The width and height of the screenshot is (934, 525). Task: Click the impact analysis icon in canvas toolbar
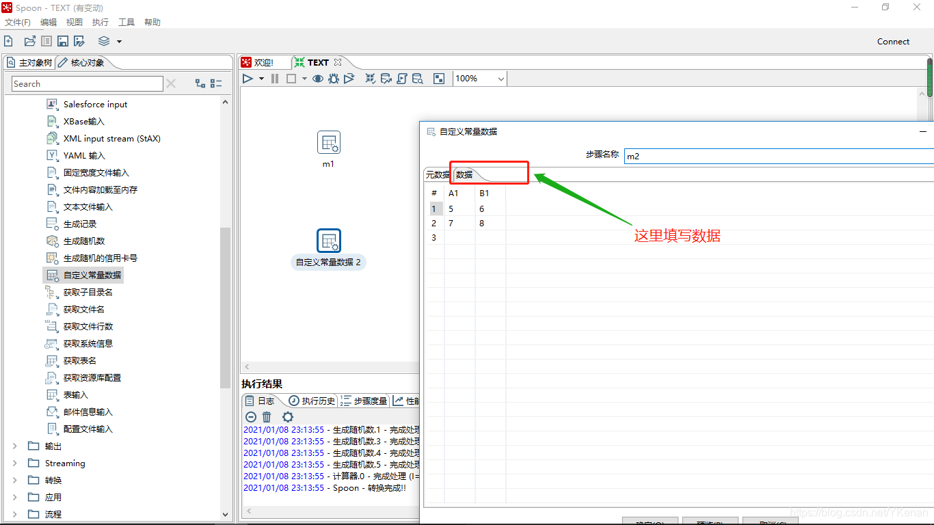pos(386,79)
